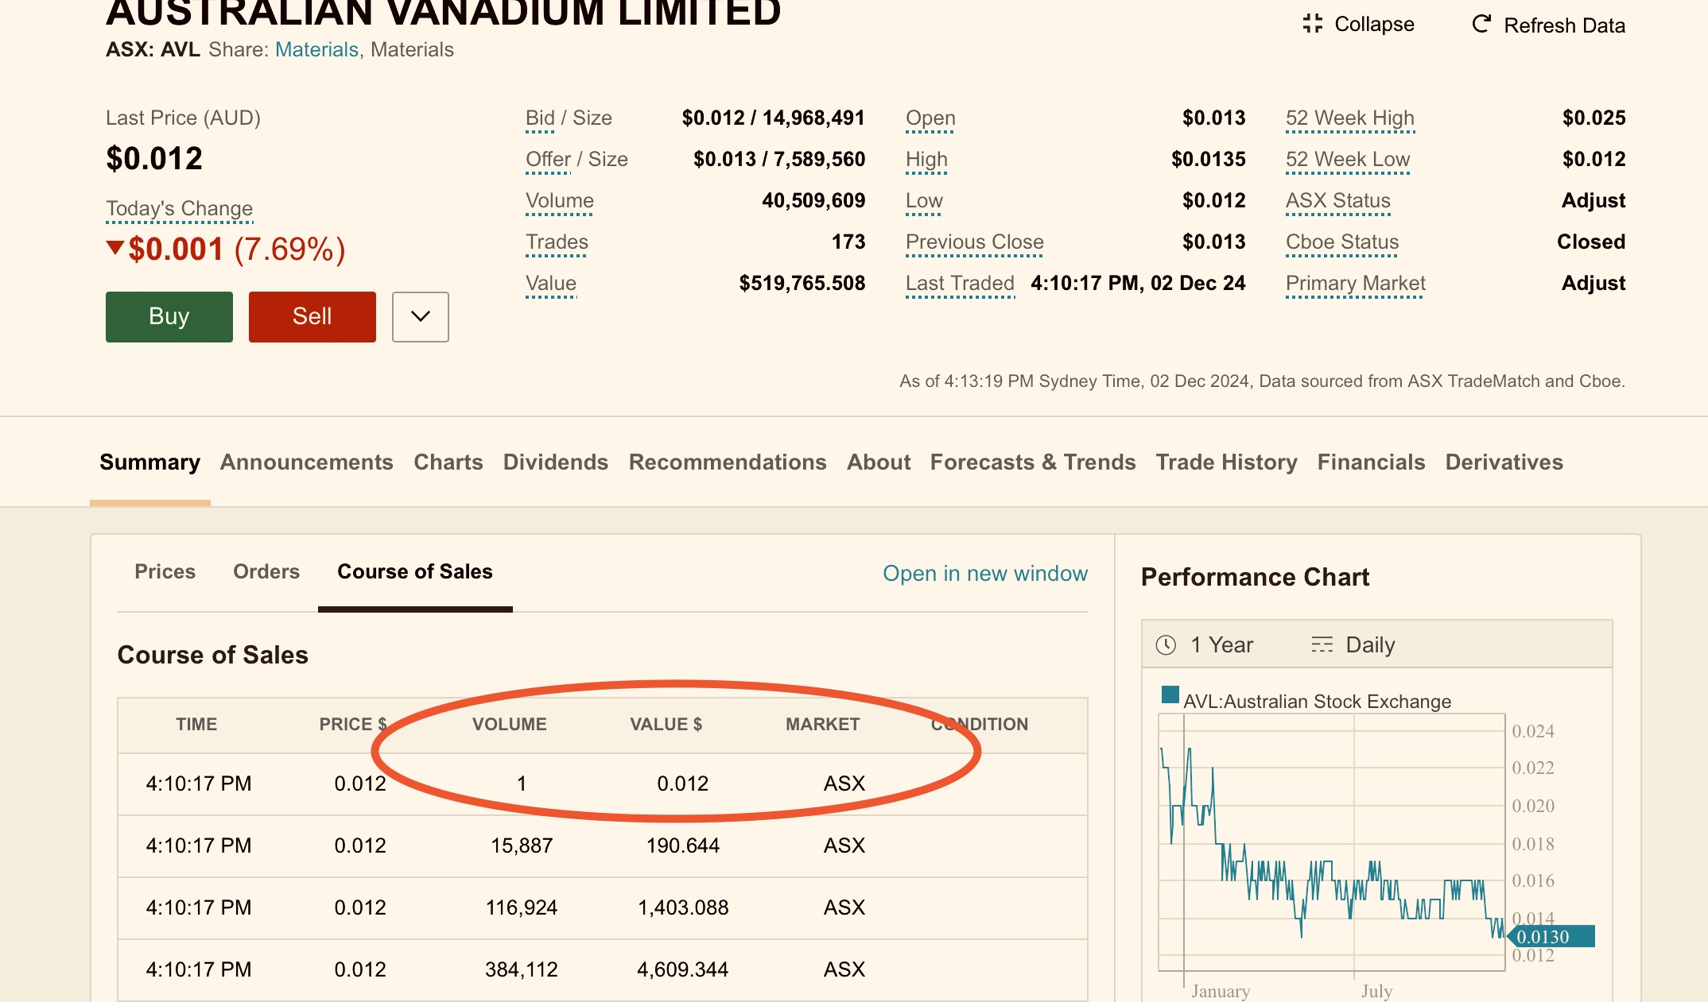Open the Recommendations tab
This screenshot has height=1002, width=1708.
point(728,462)
